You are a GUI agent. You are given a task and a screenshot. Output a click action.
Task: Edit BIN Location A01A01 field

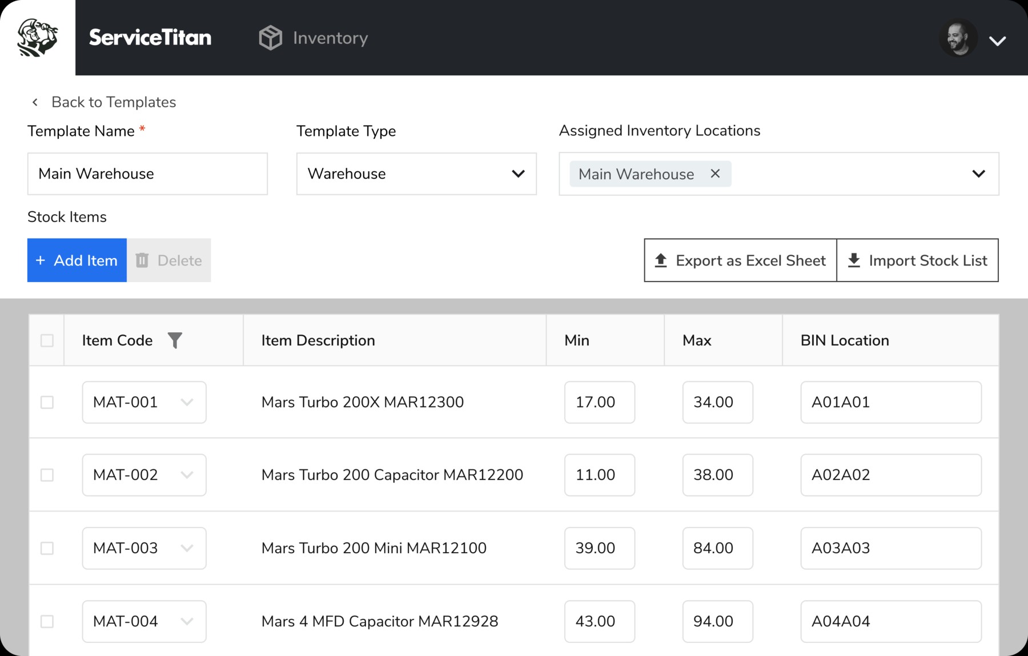click(x=891, y=403)
